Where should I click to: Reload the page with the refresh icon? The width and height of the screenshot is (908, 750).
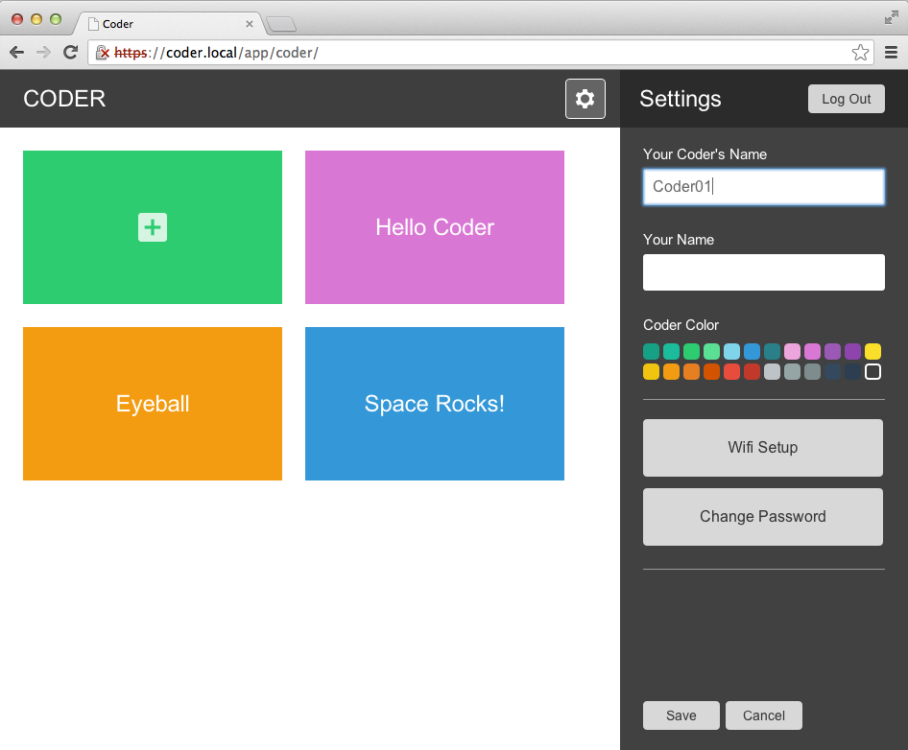pyautogui.click(x=71, y=53)
